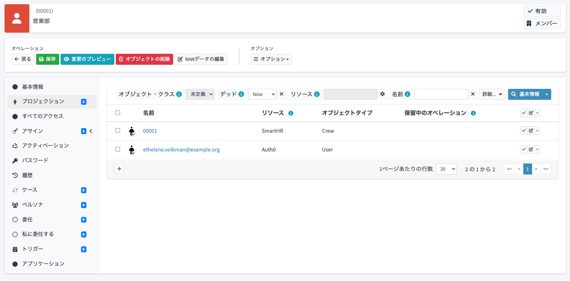Viewport: 570px width, 281px height.
Task: Click the header row checkmark action icon
Action: point(524,113)
